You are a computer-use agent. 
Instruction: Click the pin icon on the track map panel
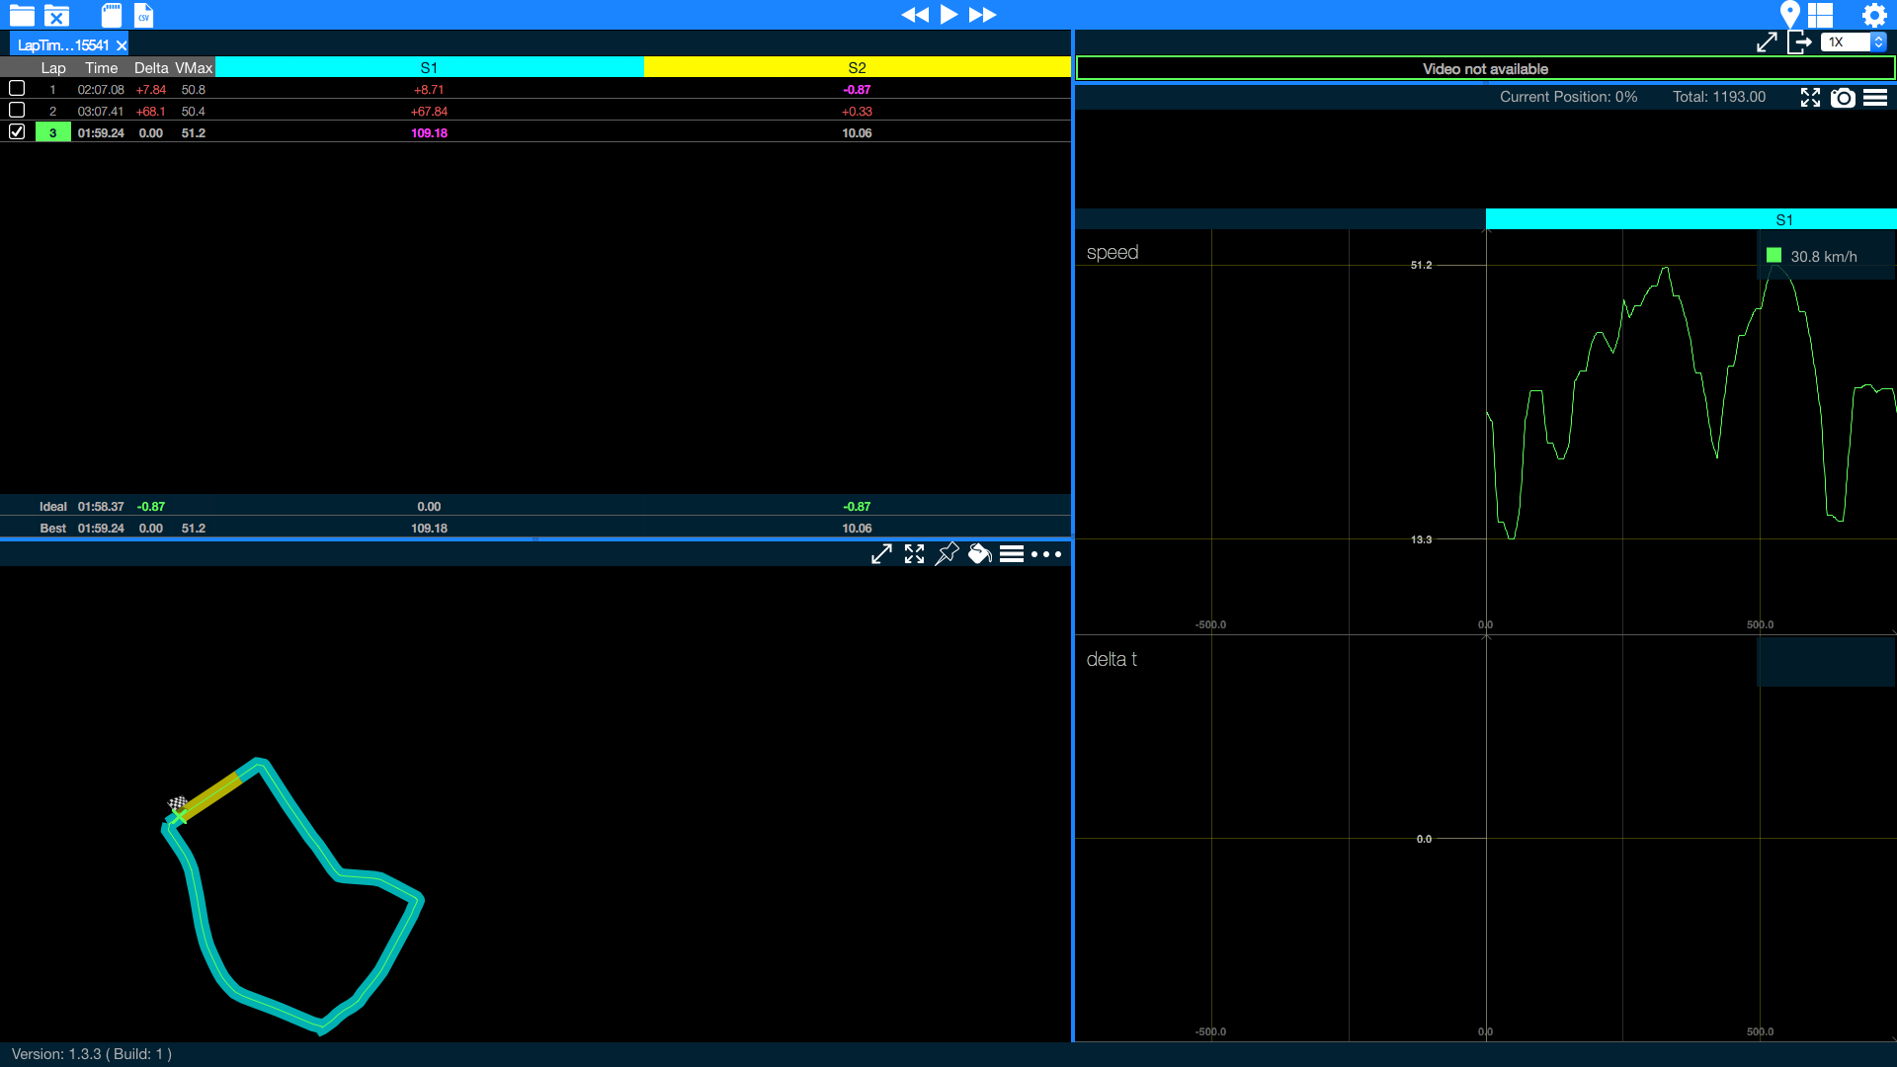coord(947,553)
